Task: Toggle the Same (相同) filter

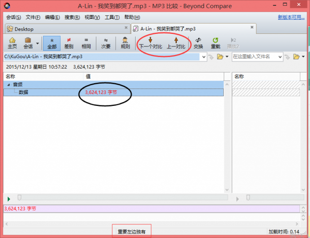Action: pyautogui.click(x=86, y=43)
